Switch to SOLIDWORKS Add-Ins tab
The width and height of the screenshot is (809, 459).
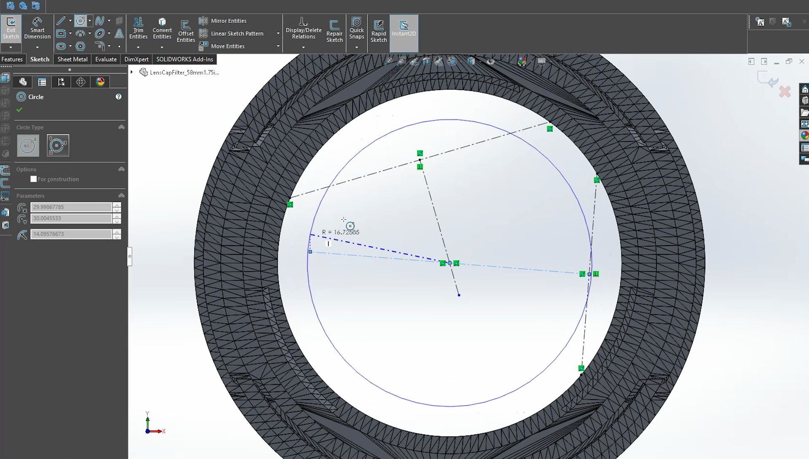(185, 59)
